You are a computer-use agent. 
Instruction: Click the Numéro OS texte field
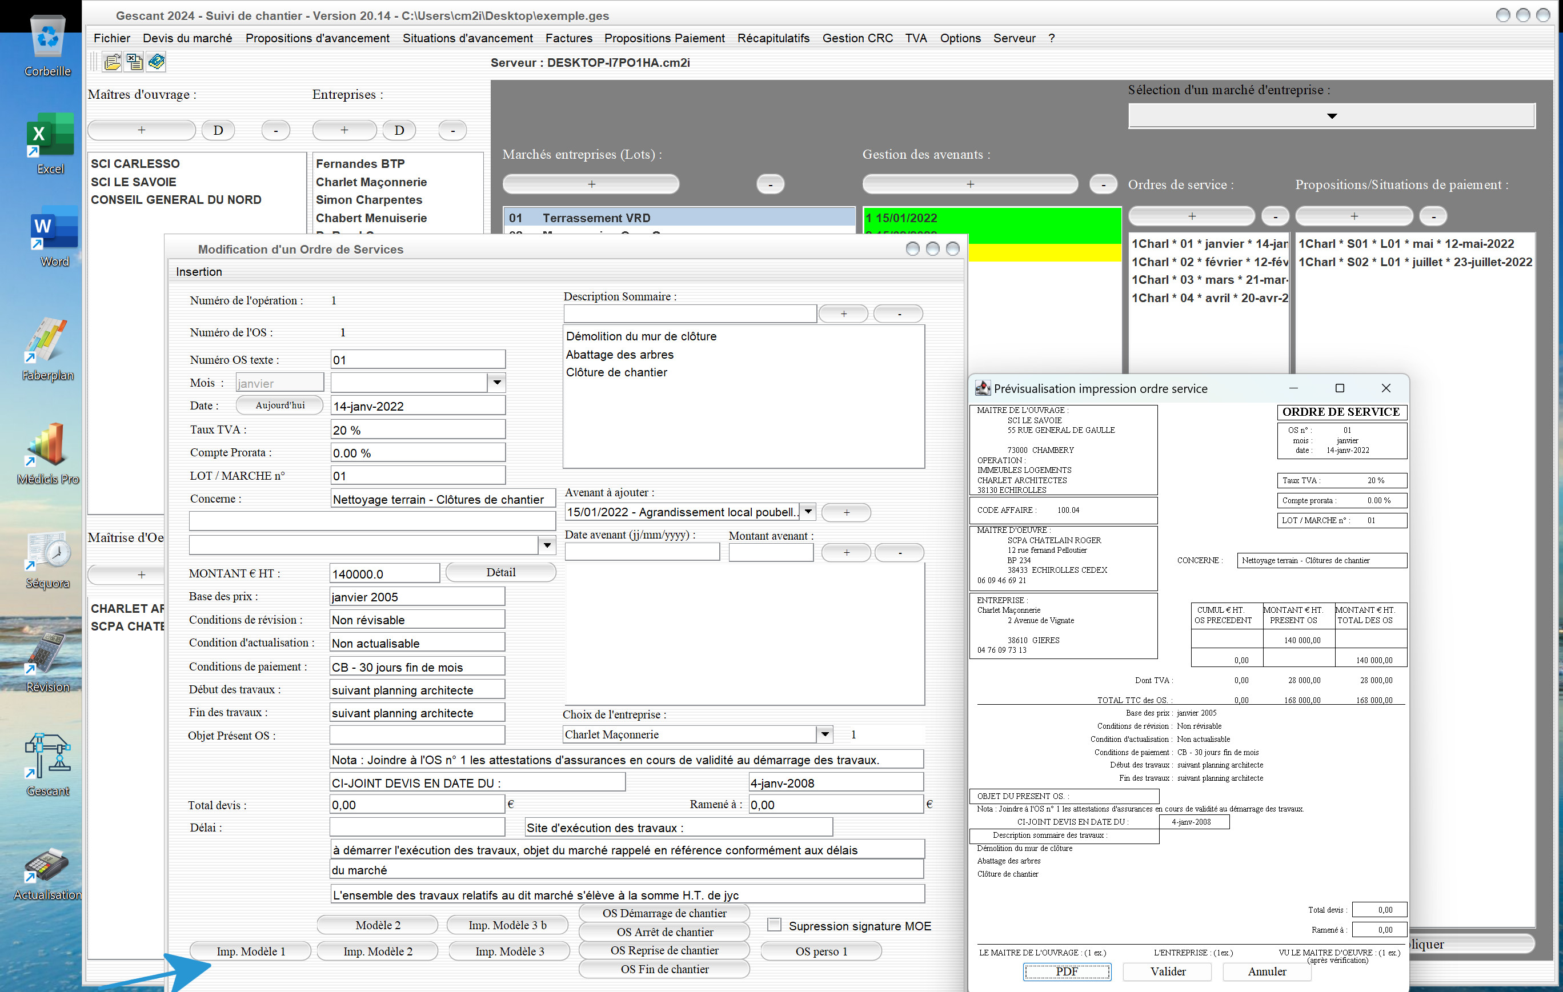pyautogui.click(x=418, y=359)
